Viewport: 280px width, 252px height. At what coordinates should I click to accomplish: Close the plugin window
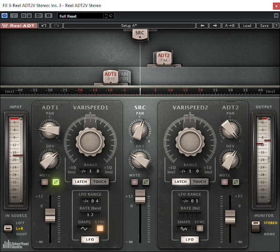point(276,6)
